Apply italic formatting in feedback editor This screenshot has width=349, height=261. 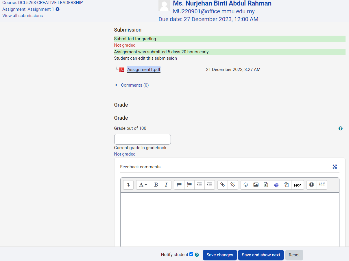coord(166,185)
